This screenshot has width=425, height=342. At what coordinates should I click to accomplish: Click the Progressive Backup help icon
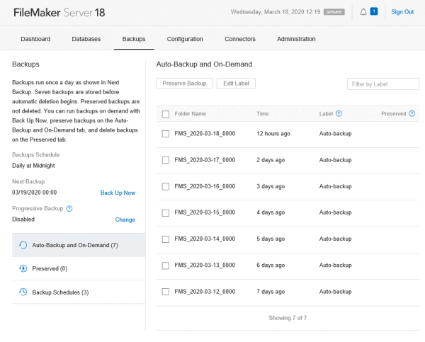click(x=69, y=208)
